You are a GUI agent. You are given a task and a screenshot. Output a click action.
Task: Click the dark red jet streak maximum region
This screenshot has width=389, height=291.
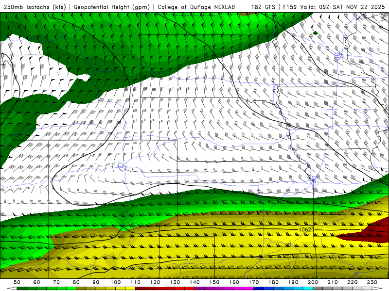371,232
